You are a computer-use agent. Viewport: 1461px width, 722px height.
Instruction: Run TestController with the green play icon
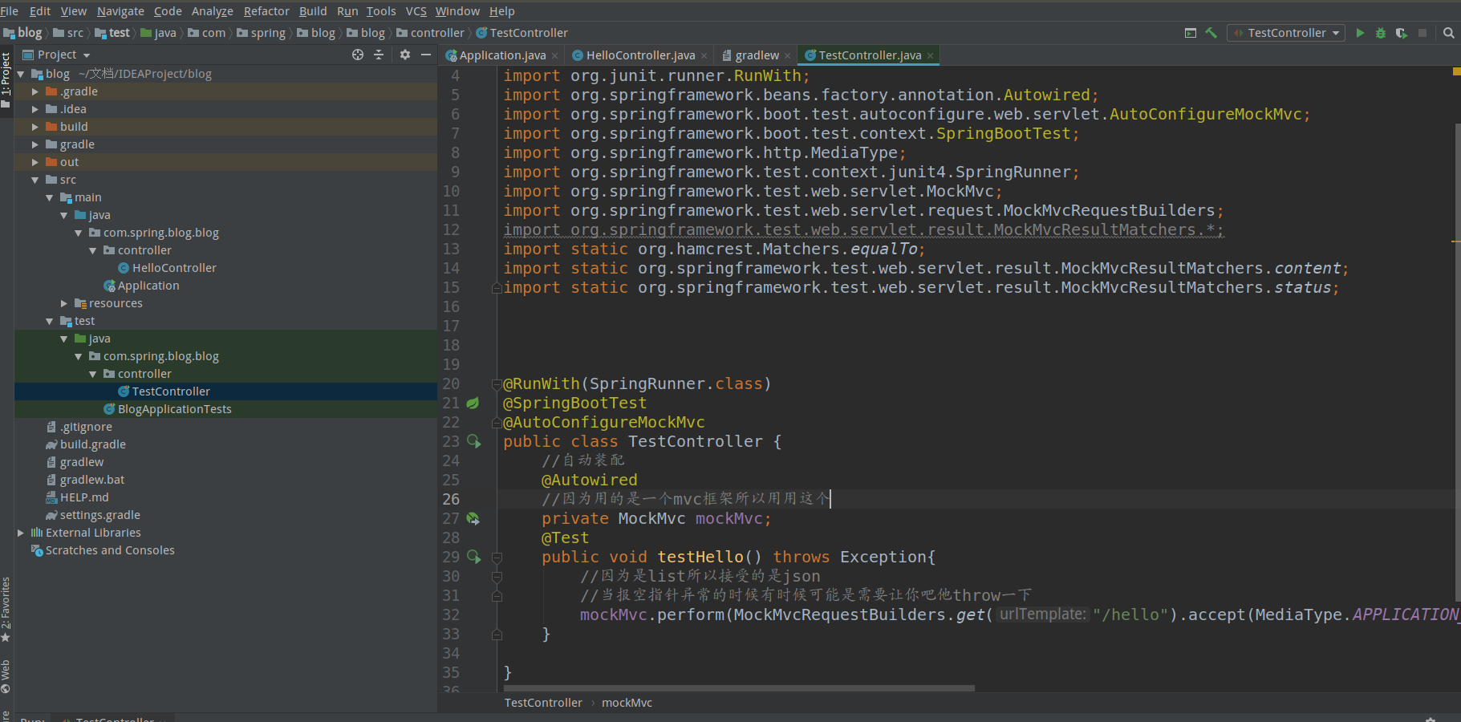click(1360, 33)
